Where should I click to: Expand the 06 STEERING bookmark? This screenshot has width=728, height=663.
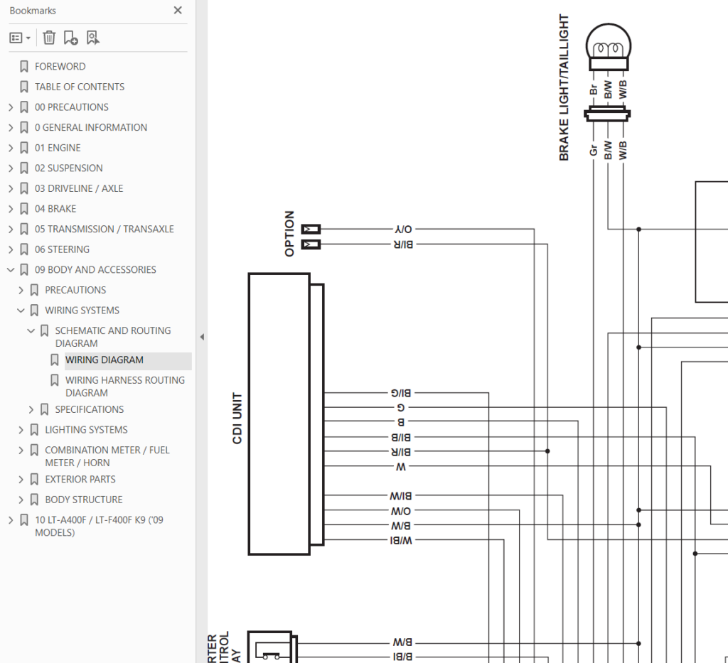tap(11, 249)
